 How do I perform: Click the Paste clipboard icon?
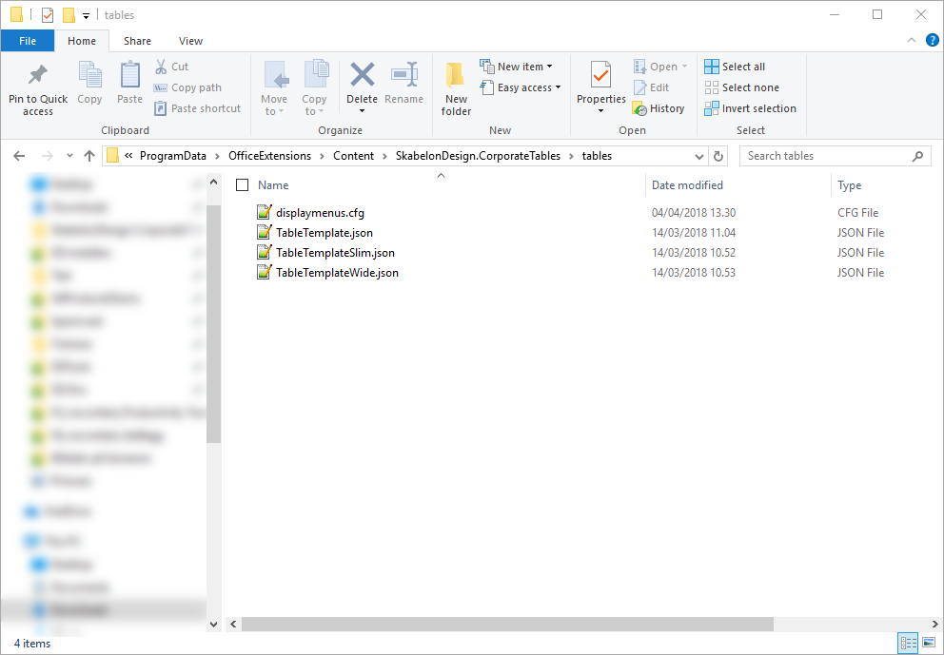point(130,74)
